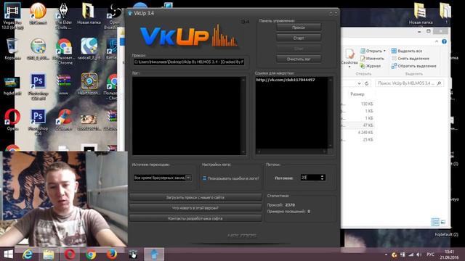Open the Windows Start button

pos(8,254)
